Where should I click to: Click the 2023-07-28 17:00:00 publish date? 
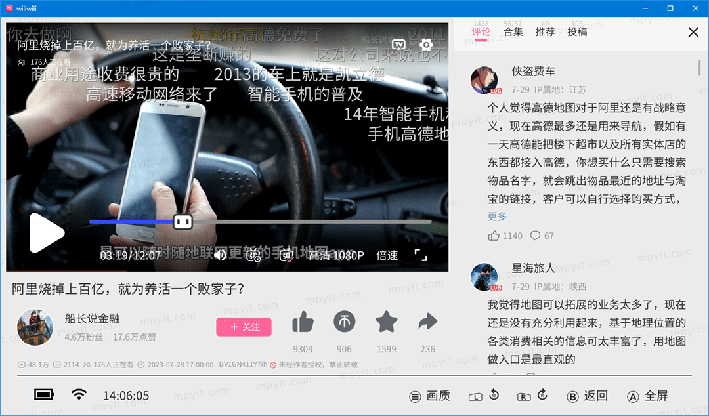click(x=180, y=364)
